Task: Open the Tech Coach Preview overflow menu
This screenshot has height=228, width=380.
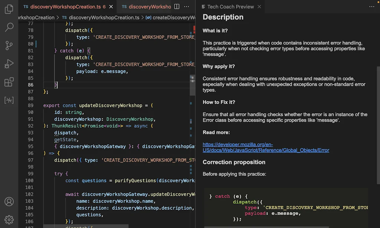Action: 371,7
